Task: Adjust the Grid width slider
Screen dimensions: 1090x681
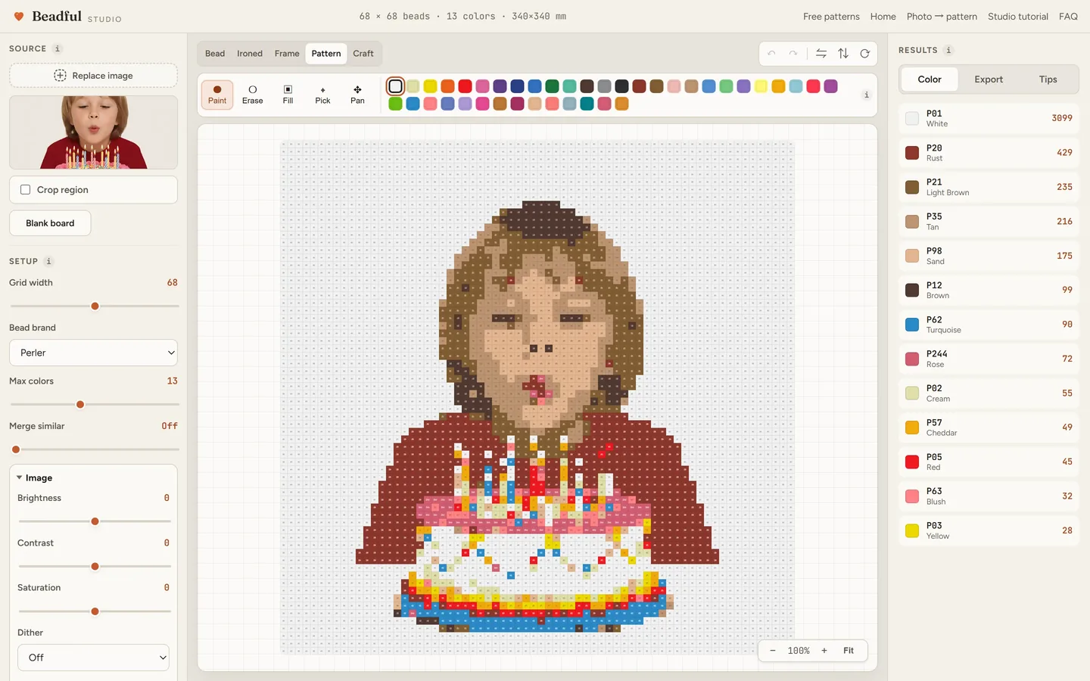Action: point(95,306)
